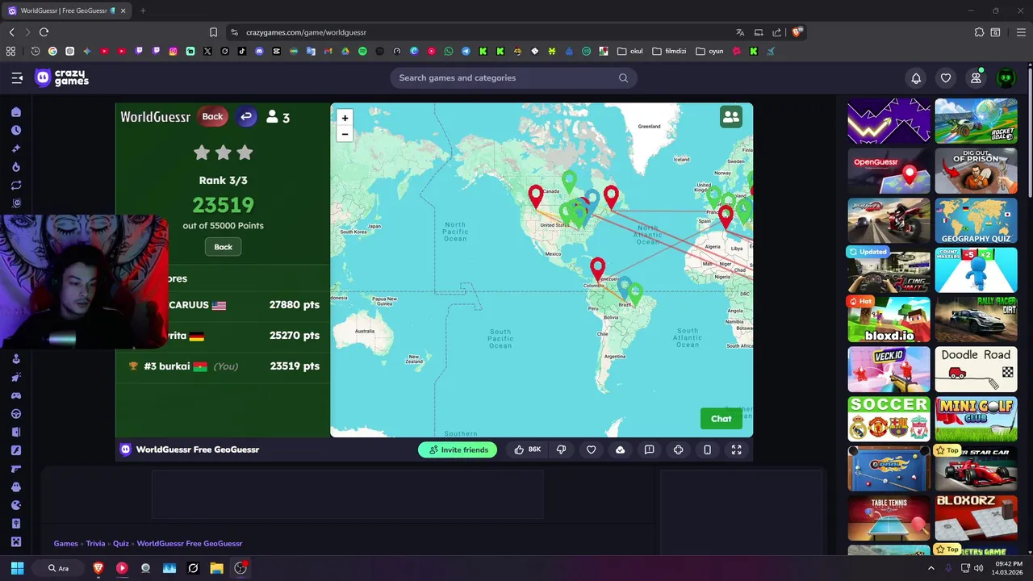Open the taskbar volume speaker icon
Viewport: 1033px width, 581px height.
978,568
